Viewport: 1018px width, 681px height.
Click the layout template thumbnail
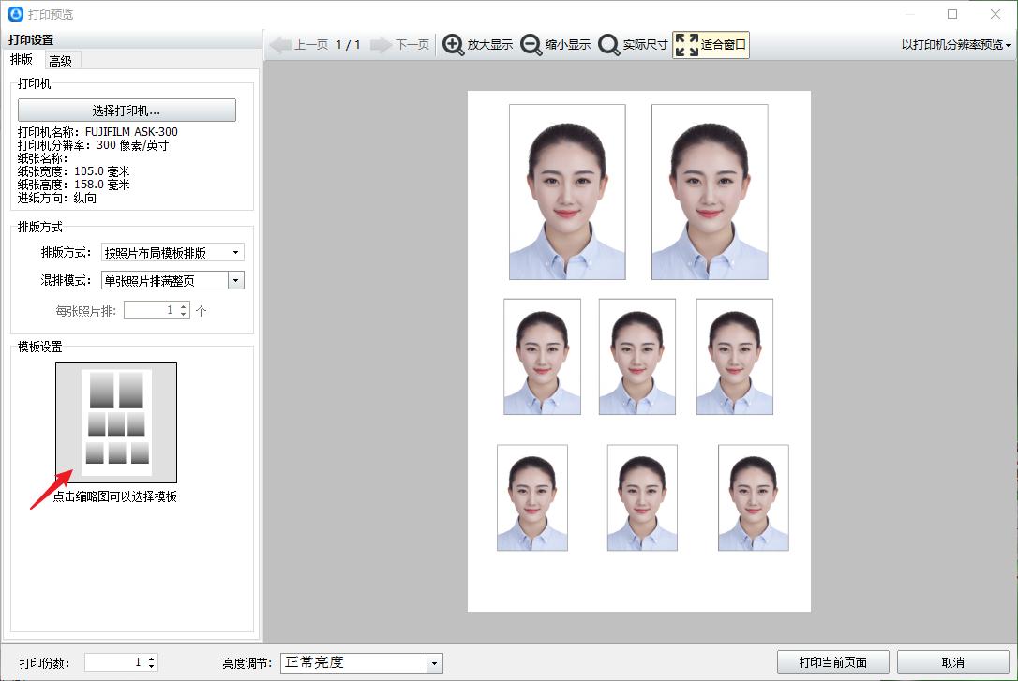click(x=116, y=422)
